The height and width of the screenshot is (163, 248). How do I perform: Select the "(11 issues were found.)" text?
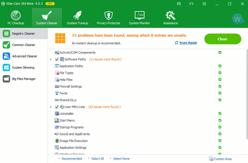[105, 59]
